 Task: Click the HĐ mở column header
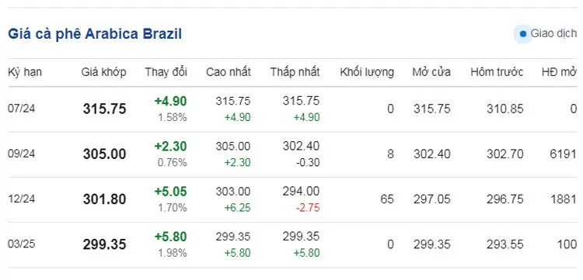tap(559, 72)
